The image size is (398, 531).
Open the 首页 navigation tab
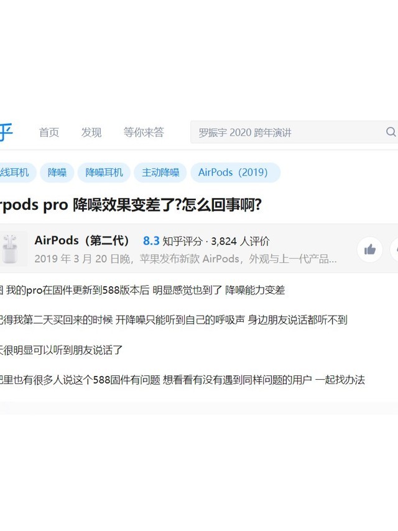point(49,132)
